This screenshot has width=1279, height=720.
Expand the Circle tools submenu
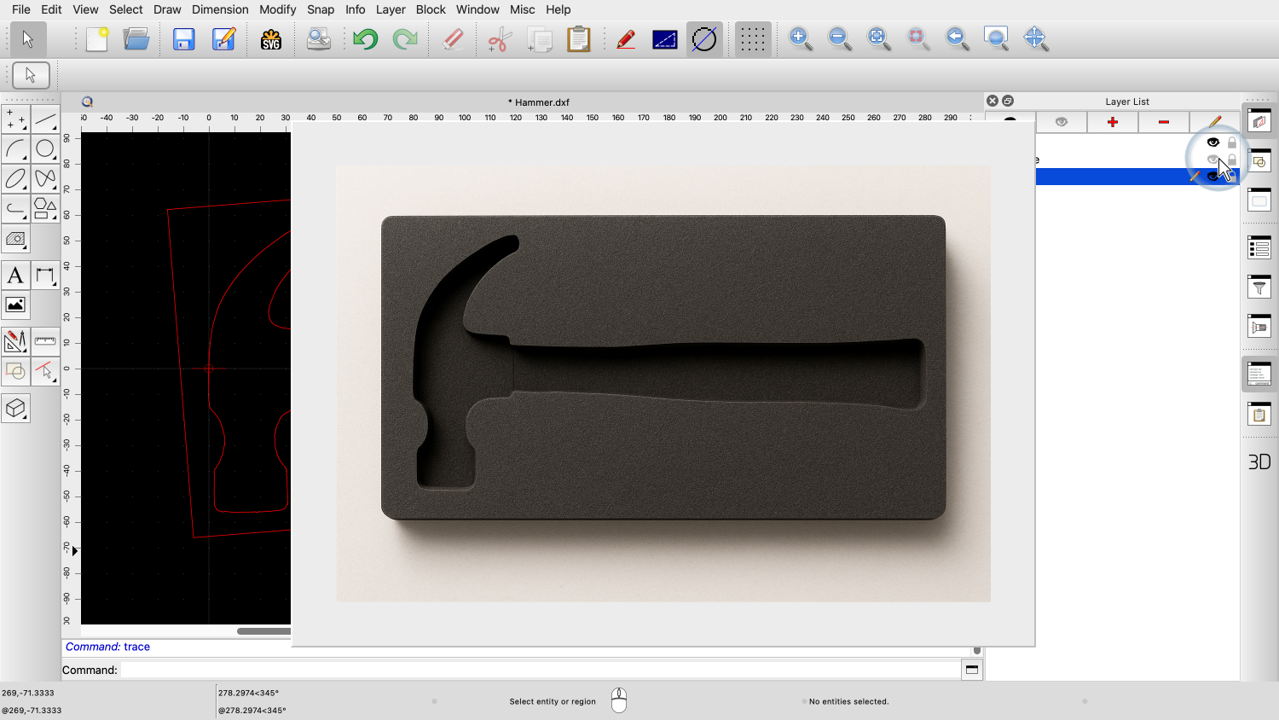pyautogui.click(x=45, y=149)
